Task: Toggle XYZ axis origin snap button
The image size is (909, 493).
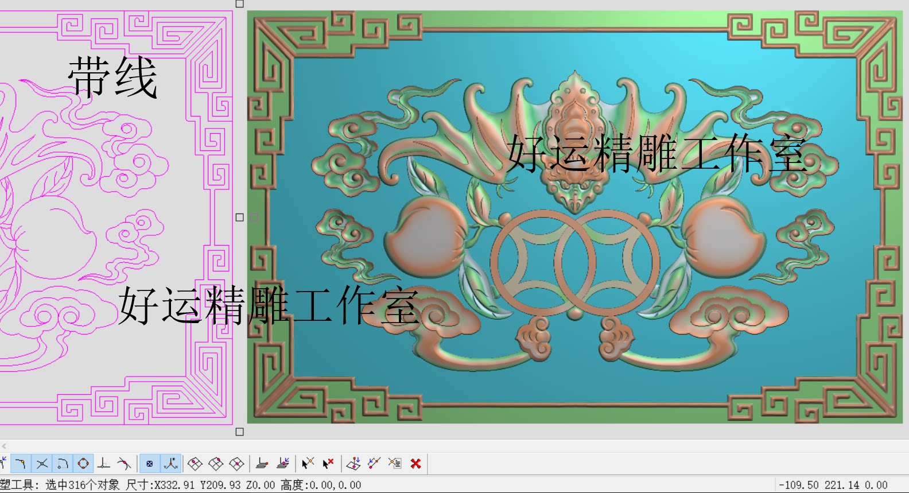Action: [170, 463]
